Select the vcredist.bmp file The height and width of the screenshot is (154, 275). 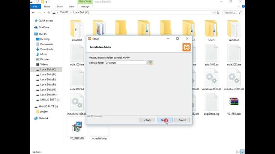pyautogui.click(x=99, y=133)
